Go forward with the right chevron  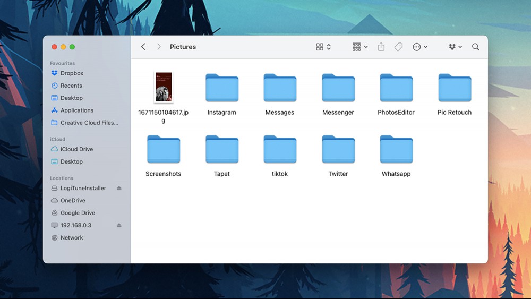tap(158, 47)
